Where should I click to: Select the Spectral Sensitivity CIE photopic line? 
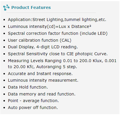click(x=58, y=54)
